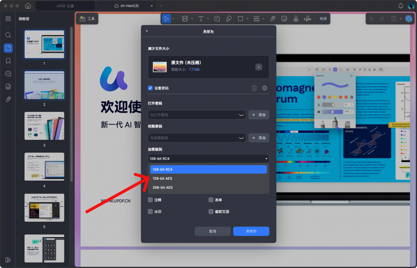Select the text tool in toolbar
The height and width of the screenshot is (268, 417).
(201, 19)
